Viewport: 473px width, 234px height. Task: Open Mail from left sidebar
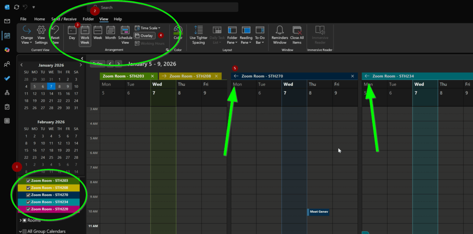[x=7, y=21]
